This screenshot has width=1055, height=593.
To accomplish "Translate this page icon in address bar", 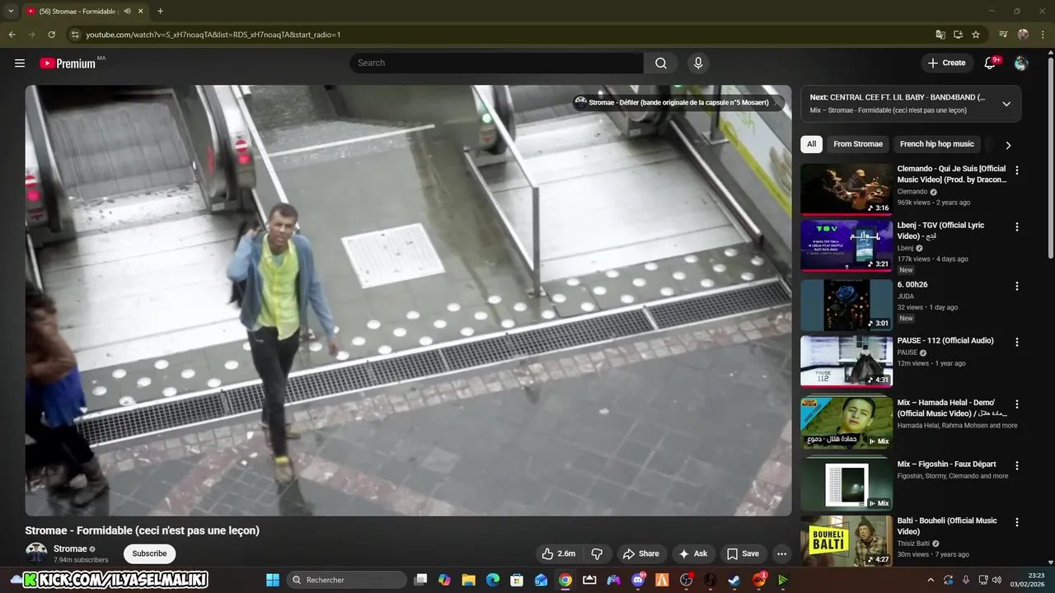I will (940, 35).
